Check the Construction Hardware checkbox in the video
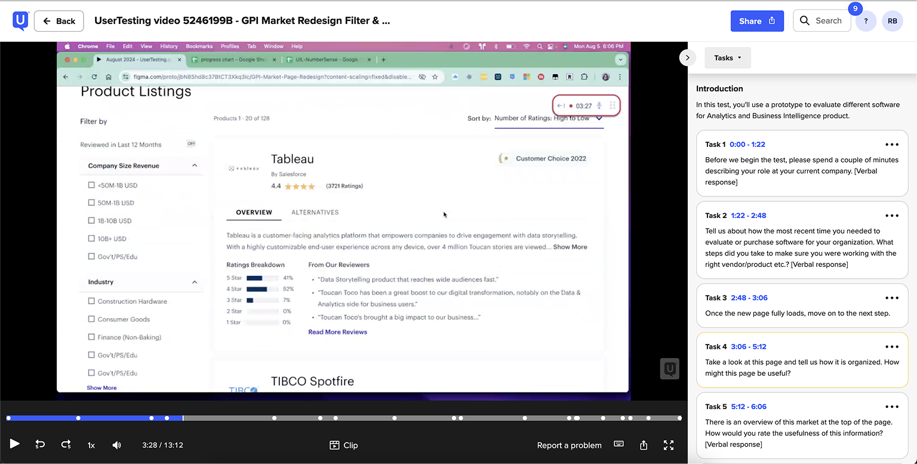 [91, 302]
